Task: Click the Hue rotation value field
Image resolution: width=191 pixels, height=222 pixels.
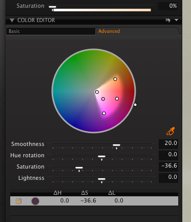Action: click(168, 155)
